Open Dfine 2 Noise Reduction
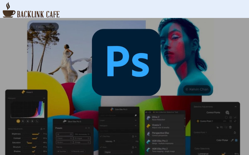 165,118
